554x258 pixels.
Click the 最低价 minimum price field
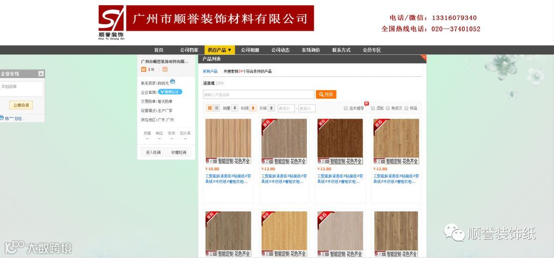click(286, 109)
